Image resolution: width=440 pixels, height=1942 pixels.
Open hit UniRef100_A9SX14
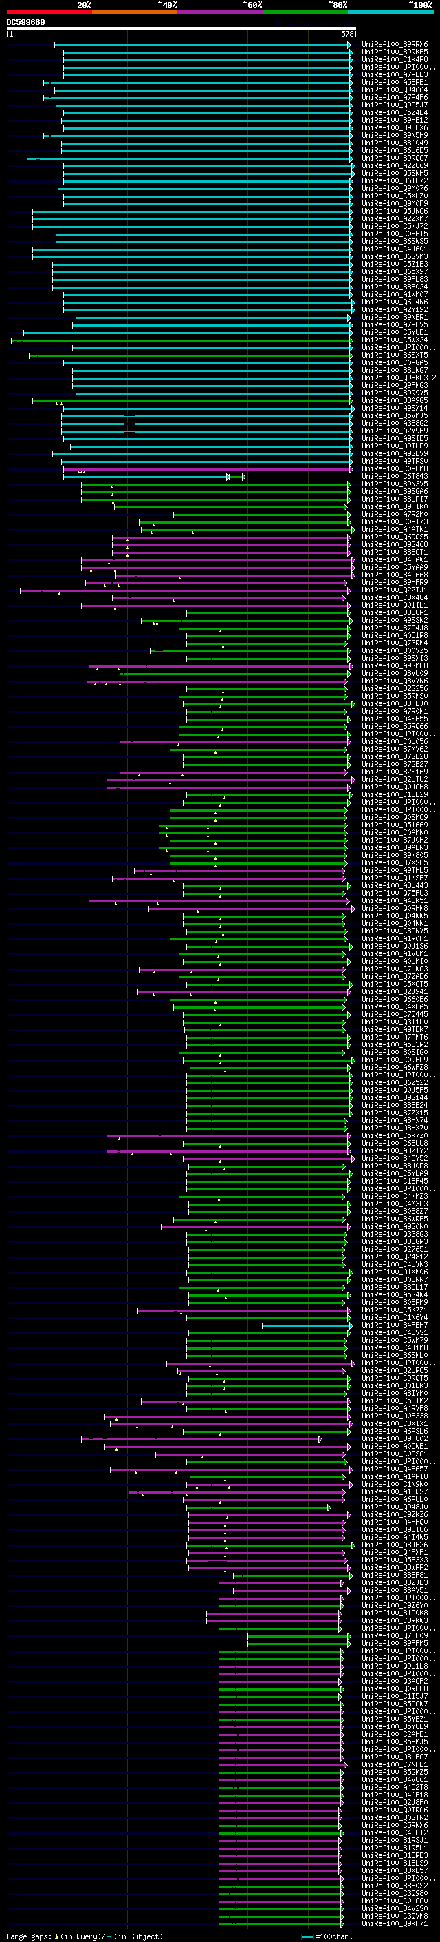(394, 409)
